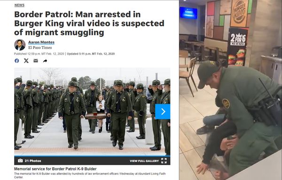Viewport: 282px width, 180px height.
Task: Click the share arrow icon
Action: (45, 61)
